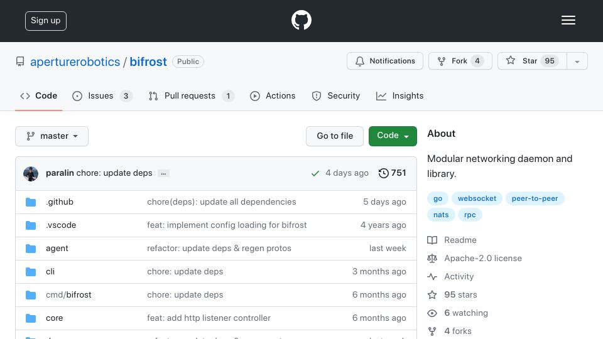Screen dimensions: 603x339
Task: Open the hamburger navigation menu
Action: 568,20
